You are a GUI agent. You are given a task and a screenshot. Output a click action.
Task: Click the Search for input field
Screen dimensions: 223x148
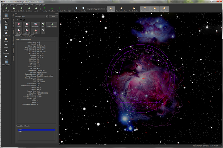pyautogui.click(x=34, y=16)
